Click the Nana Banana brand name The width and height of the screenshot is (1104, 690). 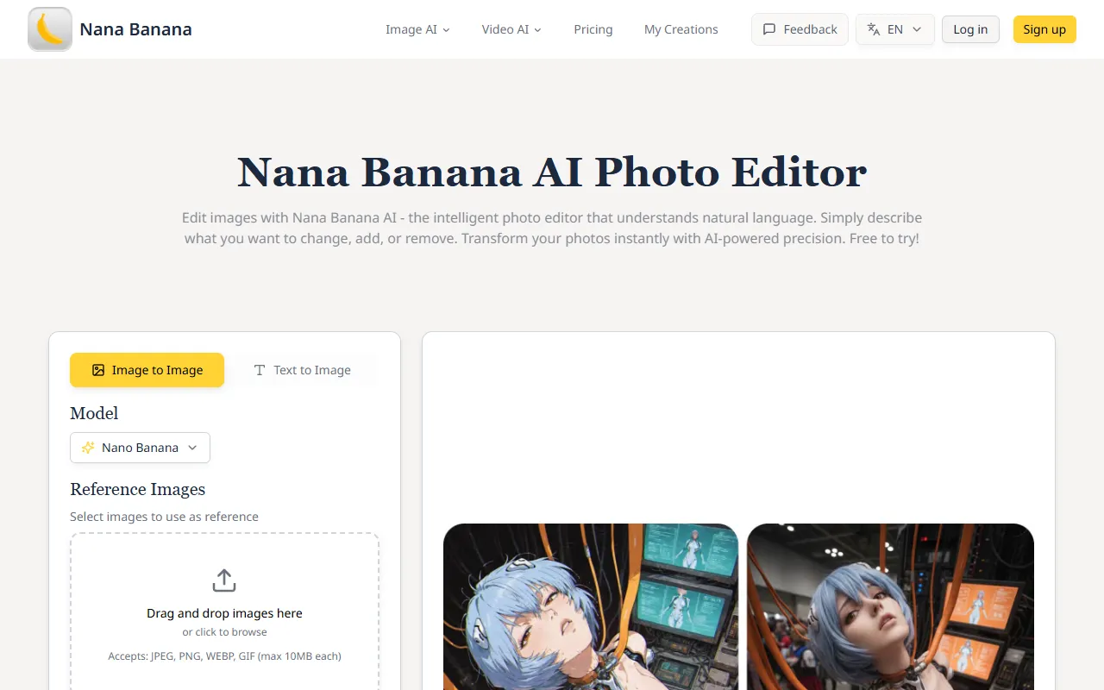(135, 29)
